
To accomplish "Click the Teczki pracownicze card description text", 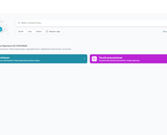I will (119, 60).
